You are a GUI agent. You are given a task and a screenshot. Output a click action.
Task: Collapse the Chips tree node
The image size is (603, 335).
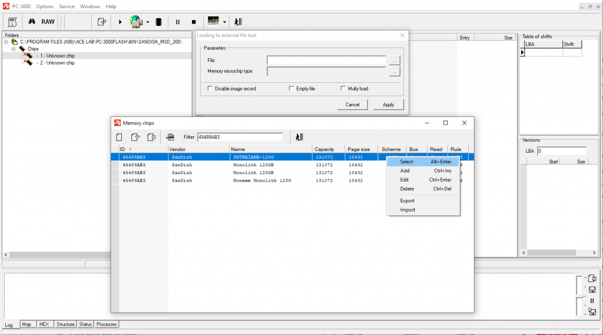14,49
